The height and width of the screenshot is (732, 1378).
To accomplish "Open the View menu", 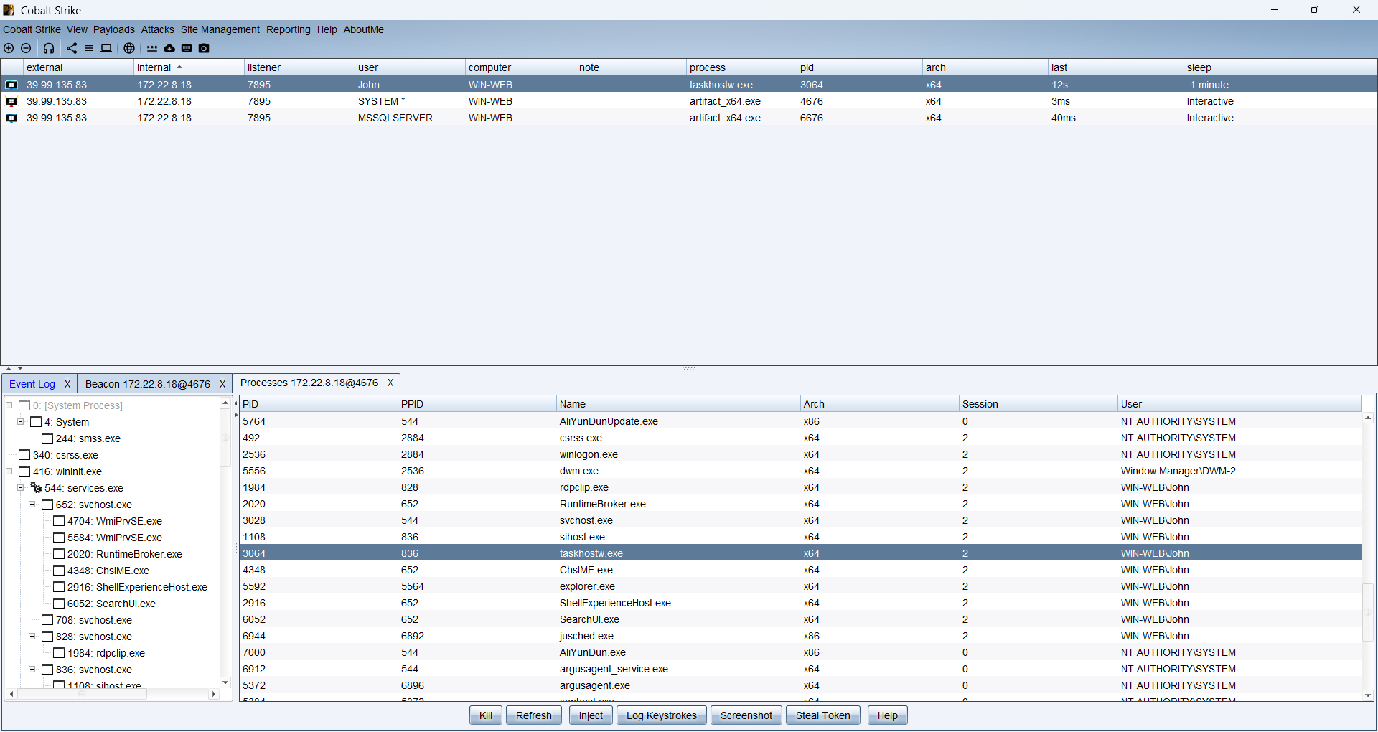I will (x=77, y=29).
